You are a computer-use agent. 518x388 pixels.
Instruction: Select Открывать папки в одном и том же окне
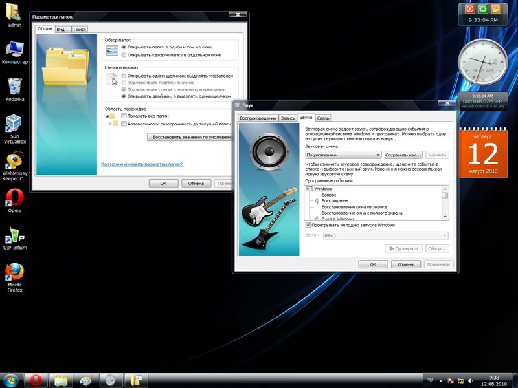166,47
